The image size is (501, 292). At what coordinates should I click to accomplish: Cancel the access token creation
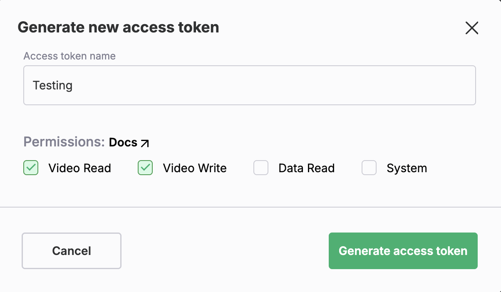71,251
